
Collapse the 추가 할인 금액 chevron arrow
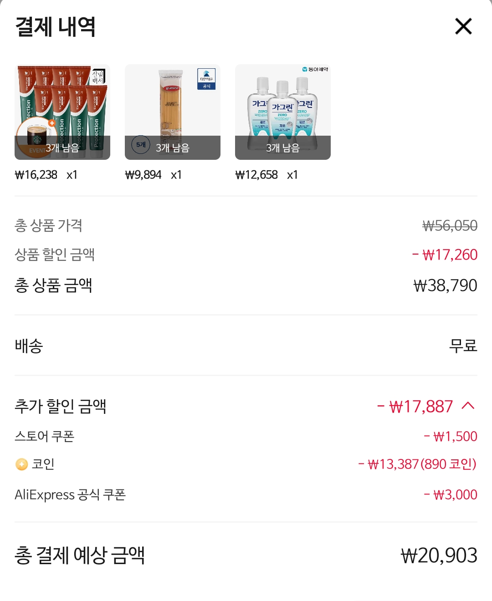coord(468,406)
